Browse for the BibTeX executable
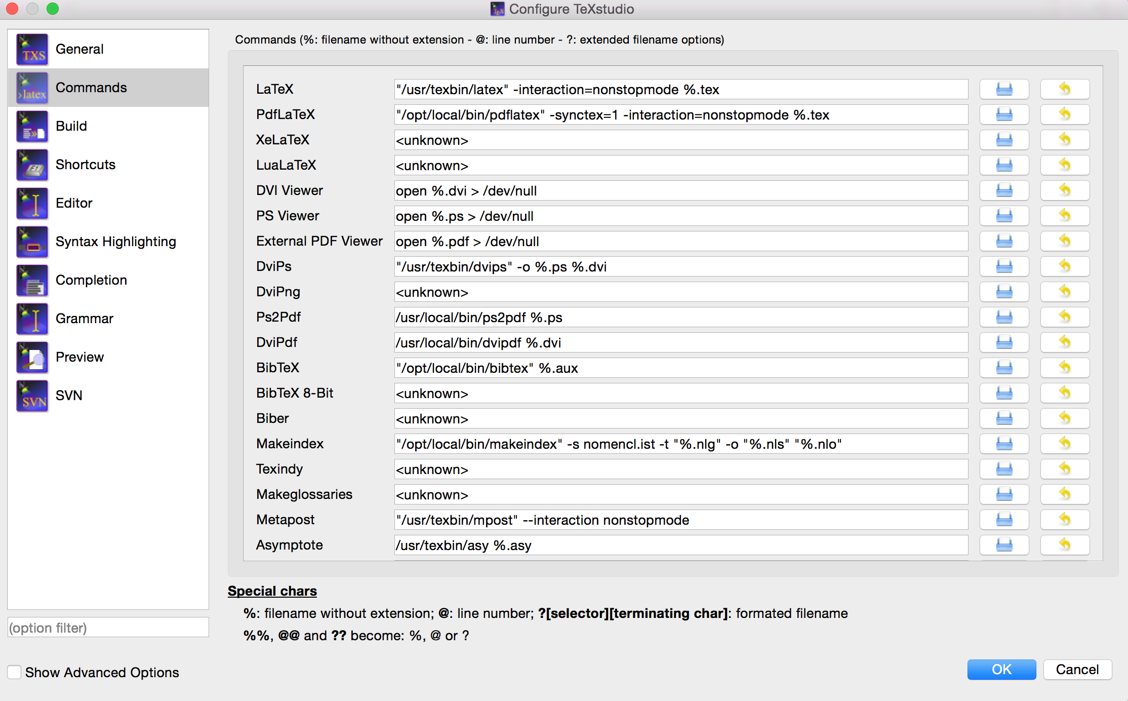Viewport: 1128px width, 701px height. coord(1004,368)
